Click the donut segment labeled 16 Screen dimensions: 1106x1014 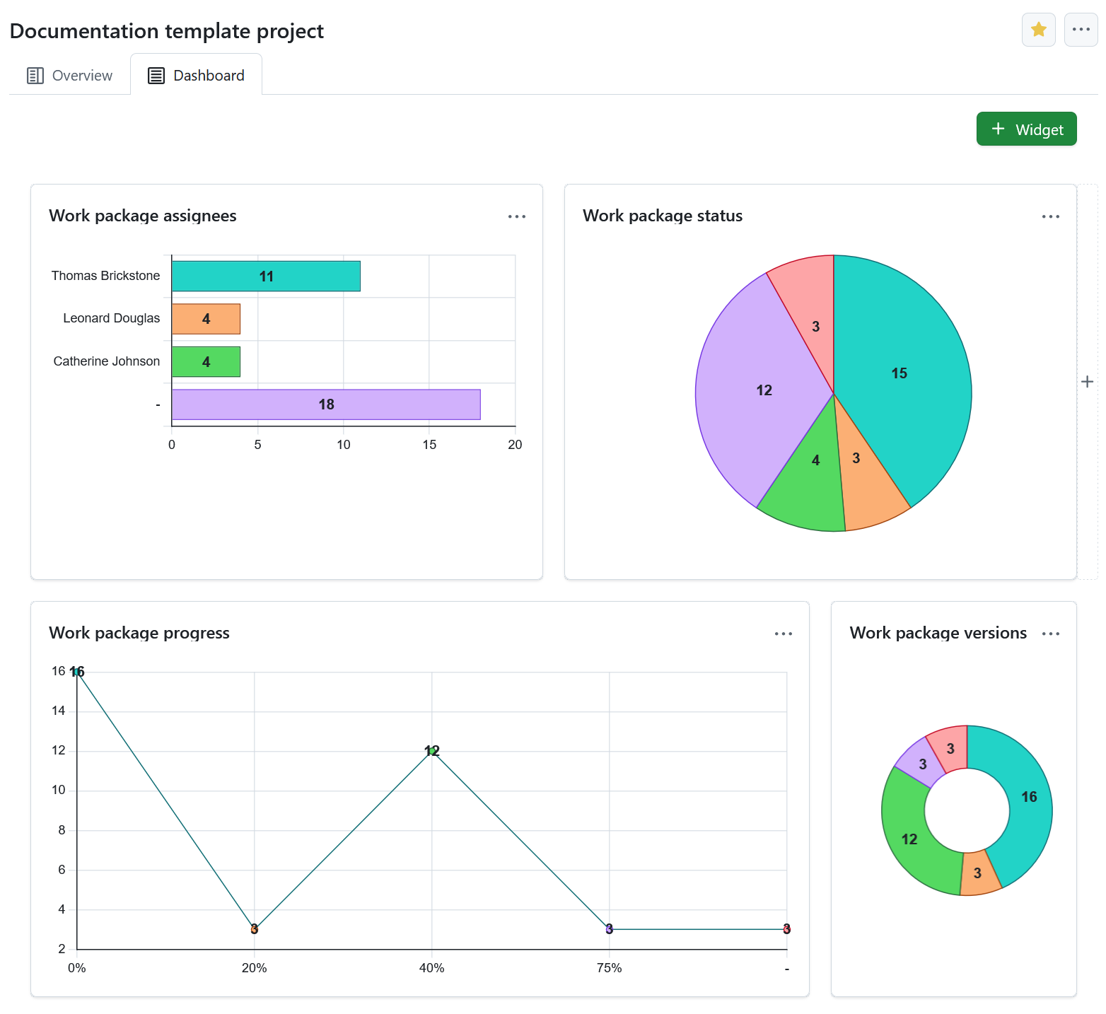(1028, 797)
